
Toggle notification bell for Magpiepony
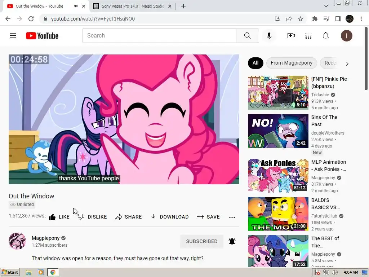(x=232, y=241)
